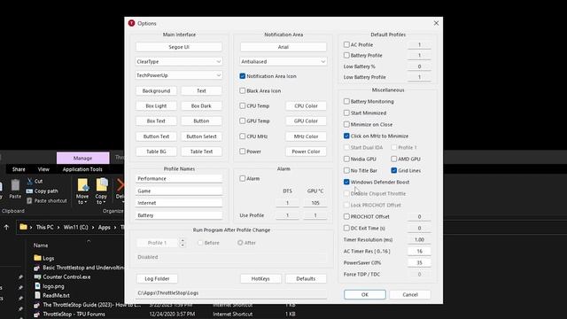Click Log Folder button
567x319 pixels.
(157, 279)
